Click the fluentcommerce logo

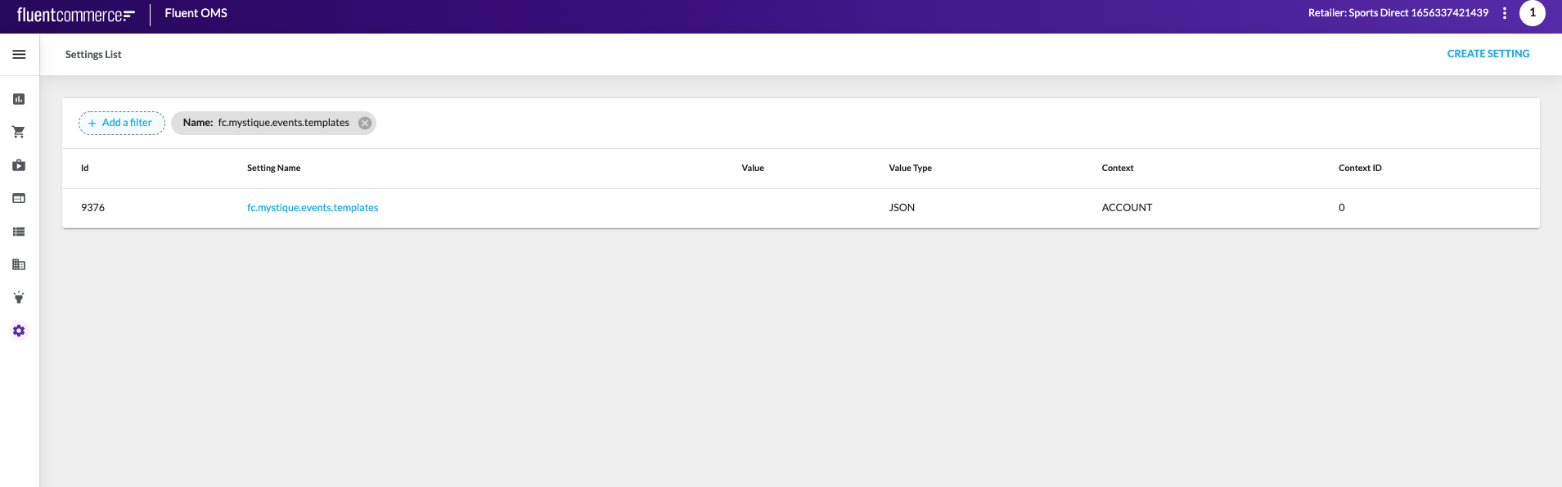tap(75, 15)
